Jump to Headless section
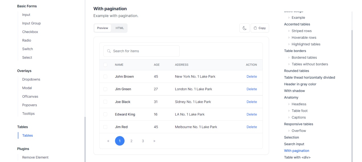Screen dimensions: 362x162 click(x=299, y=104)
